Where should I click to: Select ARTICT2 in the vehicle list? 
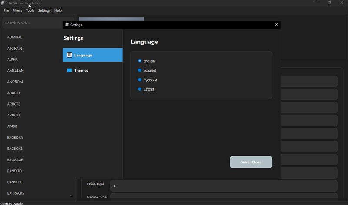point(13,104)
